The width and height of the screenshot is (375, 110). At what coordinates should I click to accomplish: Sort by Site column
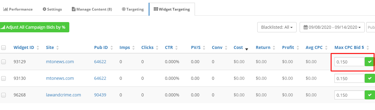pos(52,47)
